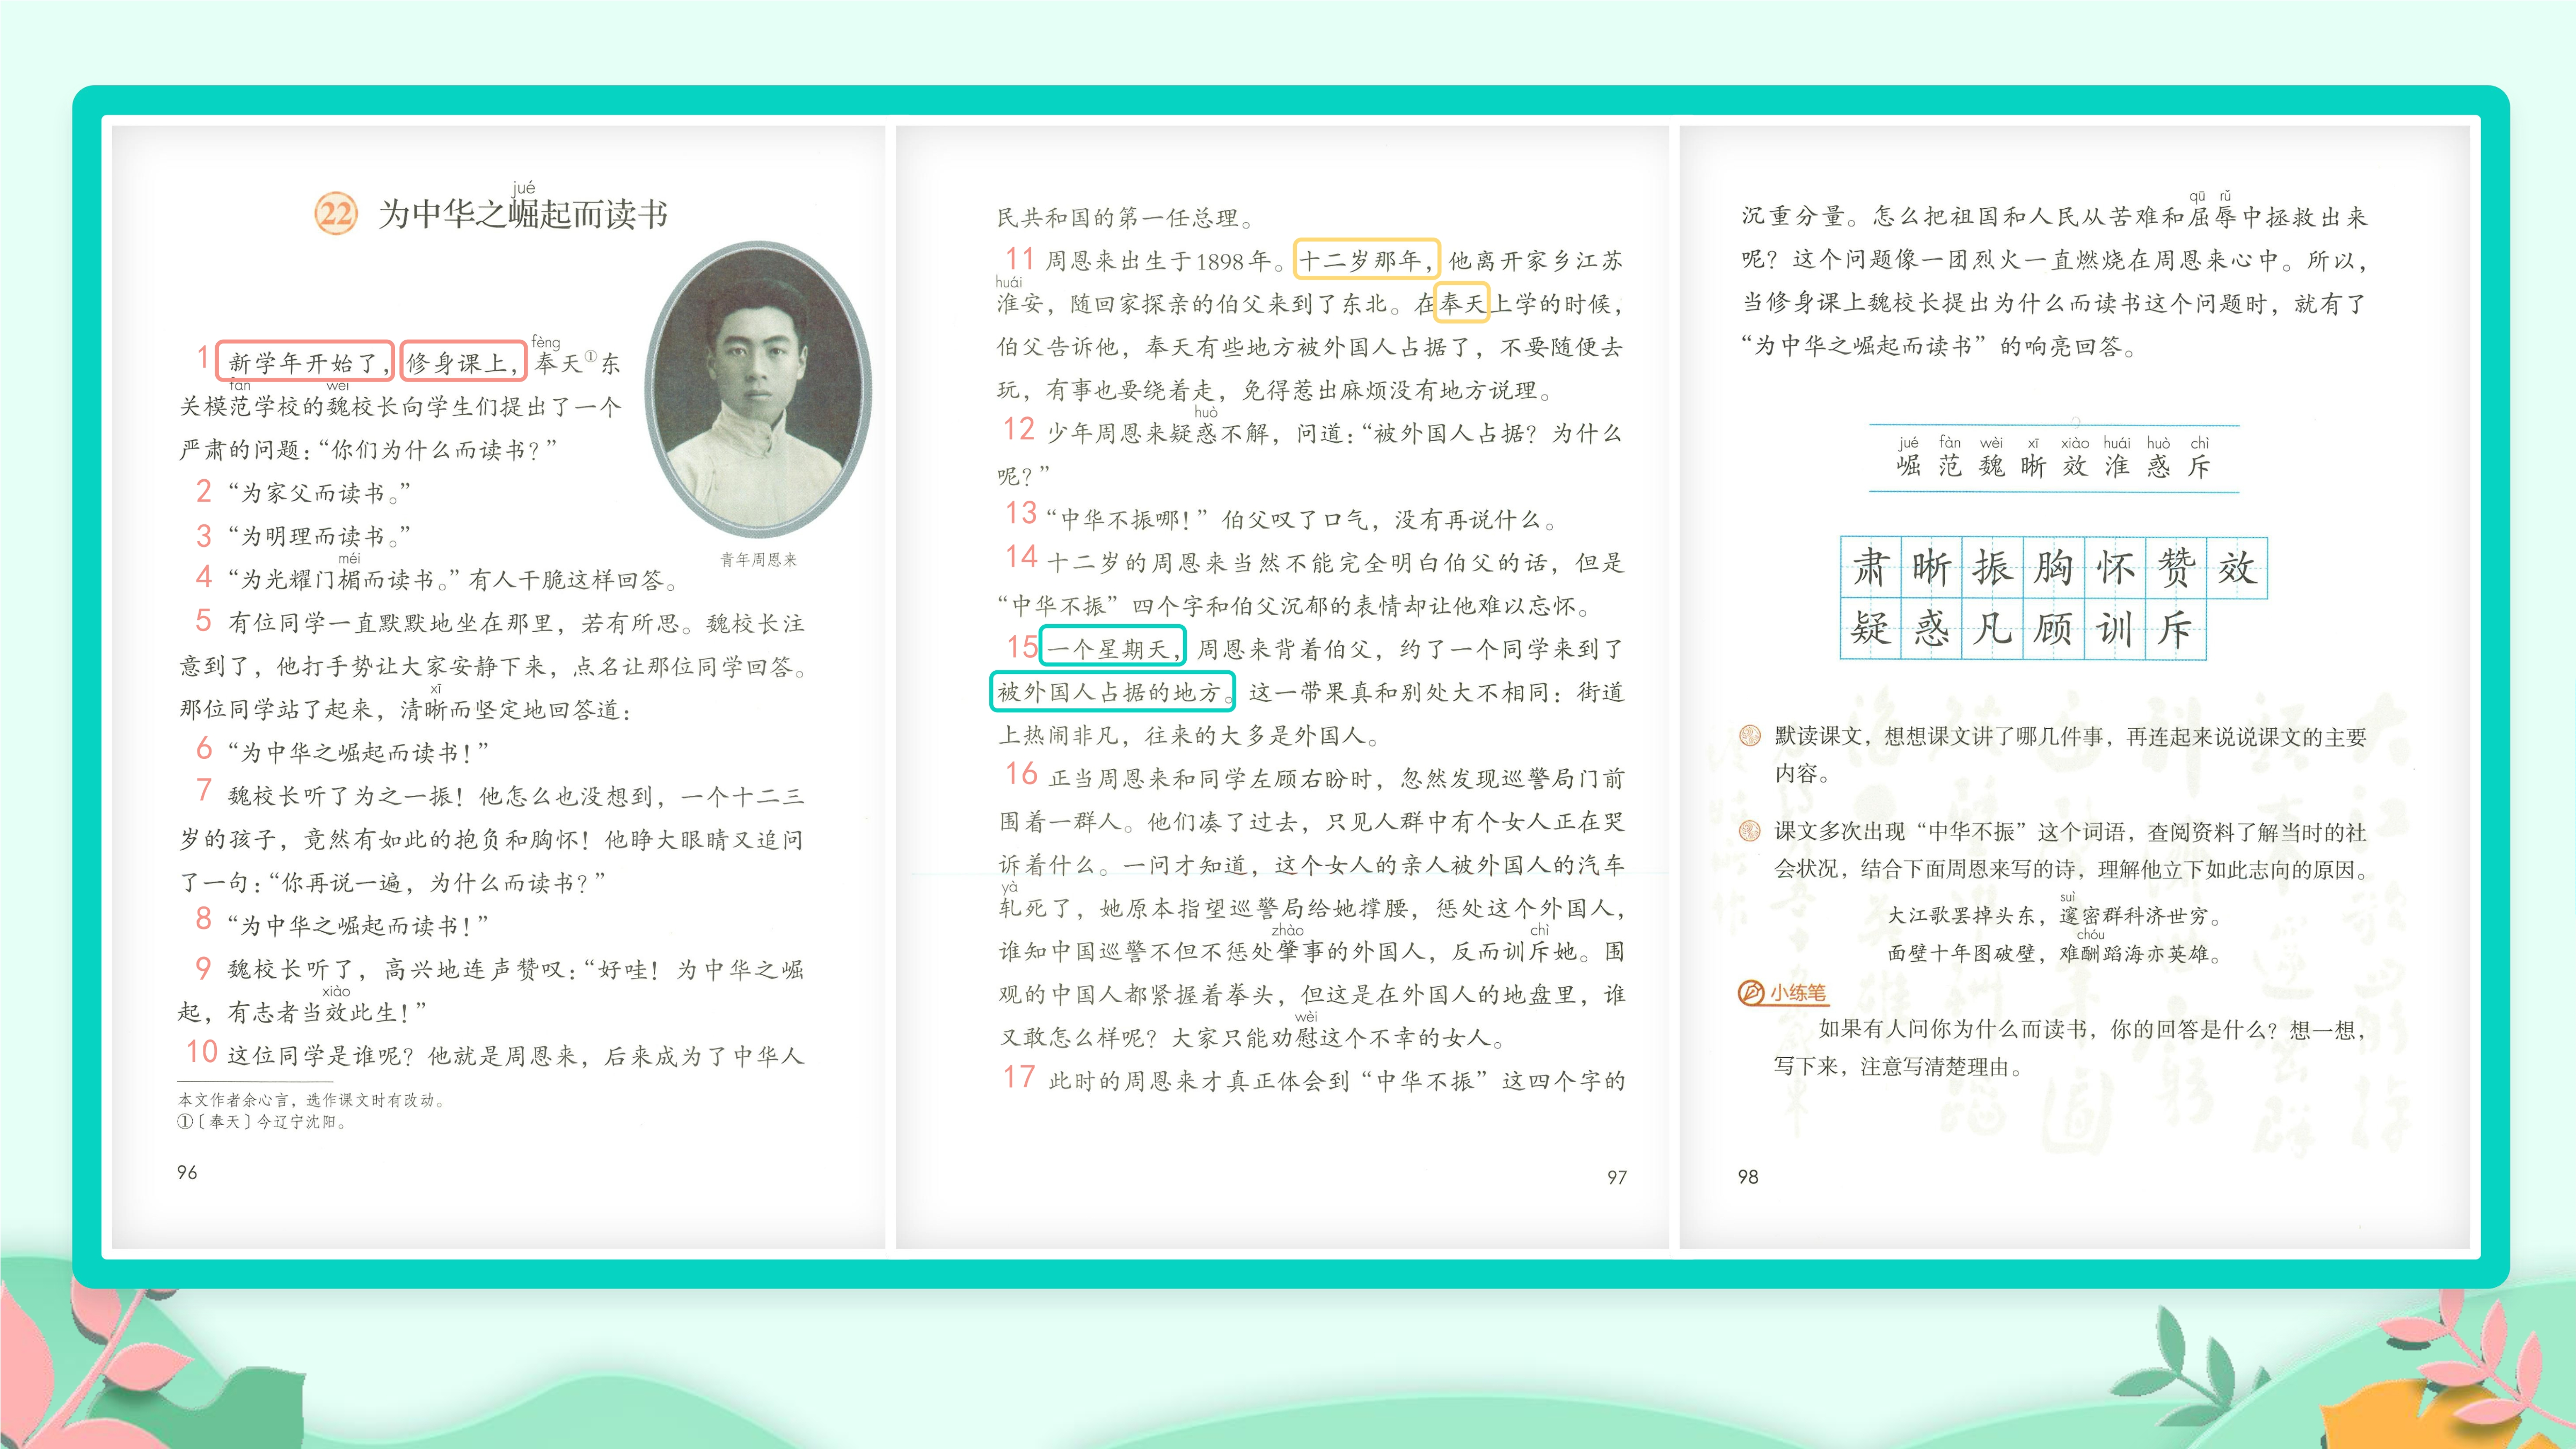Click the writing-grid character 凡
The height and width of the screenshot is (1449, 2576).
1993,629
